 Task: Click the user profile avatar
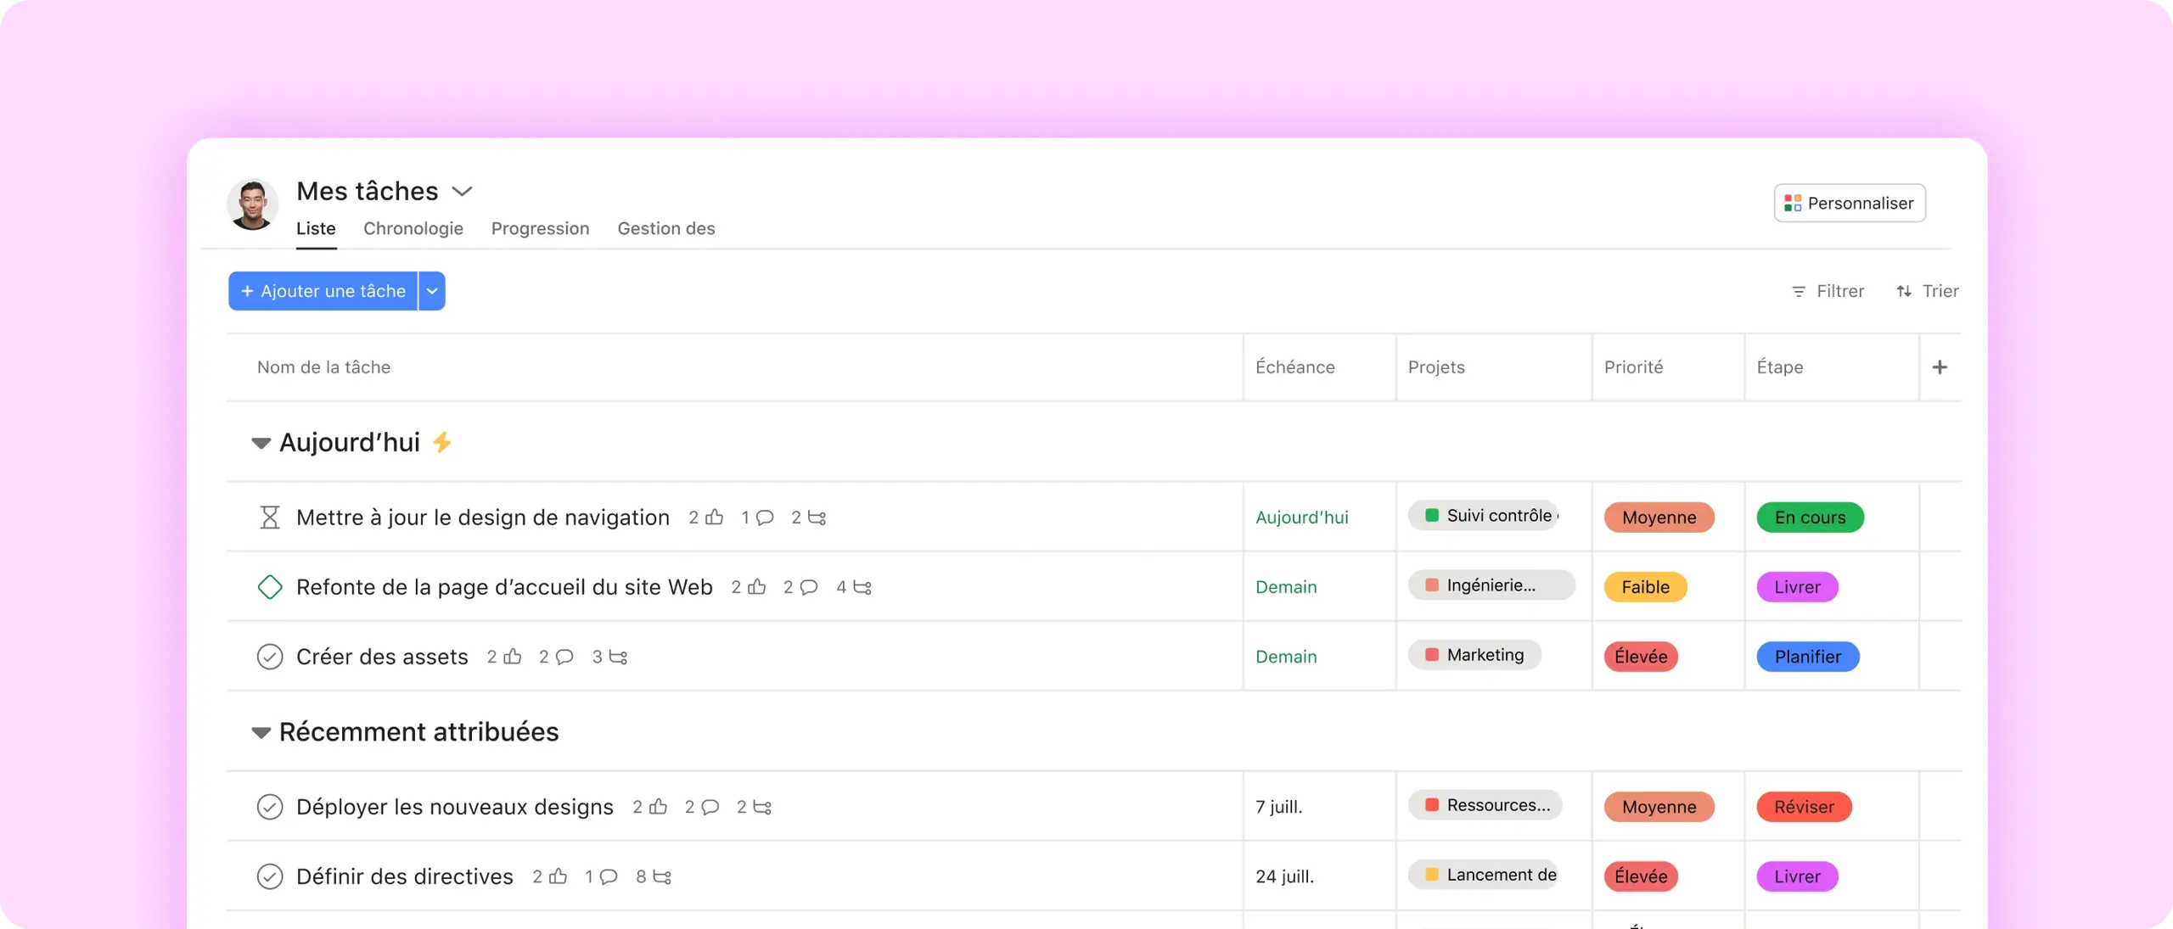click(x=252, y=204)
